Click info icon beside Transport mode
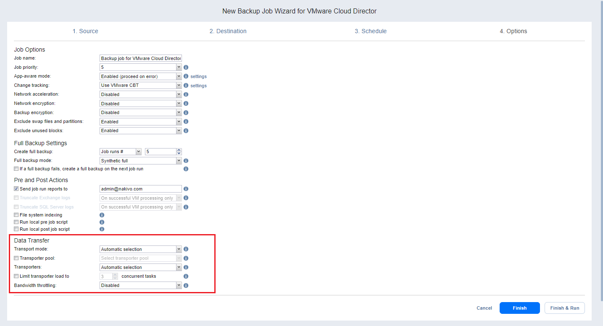This screenshot has height=326, width=603. tap(186, 249)
